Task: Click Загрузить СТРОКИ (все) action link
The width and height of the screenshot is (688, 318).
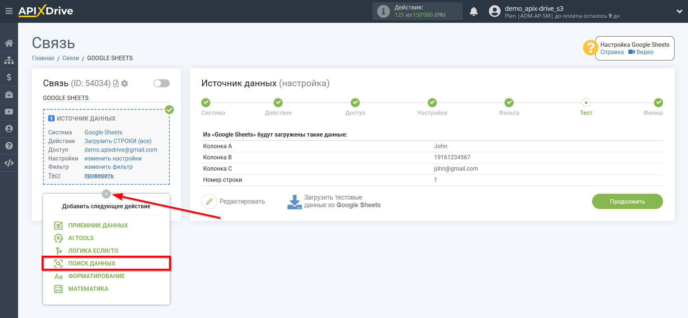Action: tap(118, 141)
